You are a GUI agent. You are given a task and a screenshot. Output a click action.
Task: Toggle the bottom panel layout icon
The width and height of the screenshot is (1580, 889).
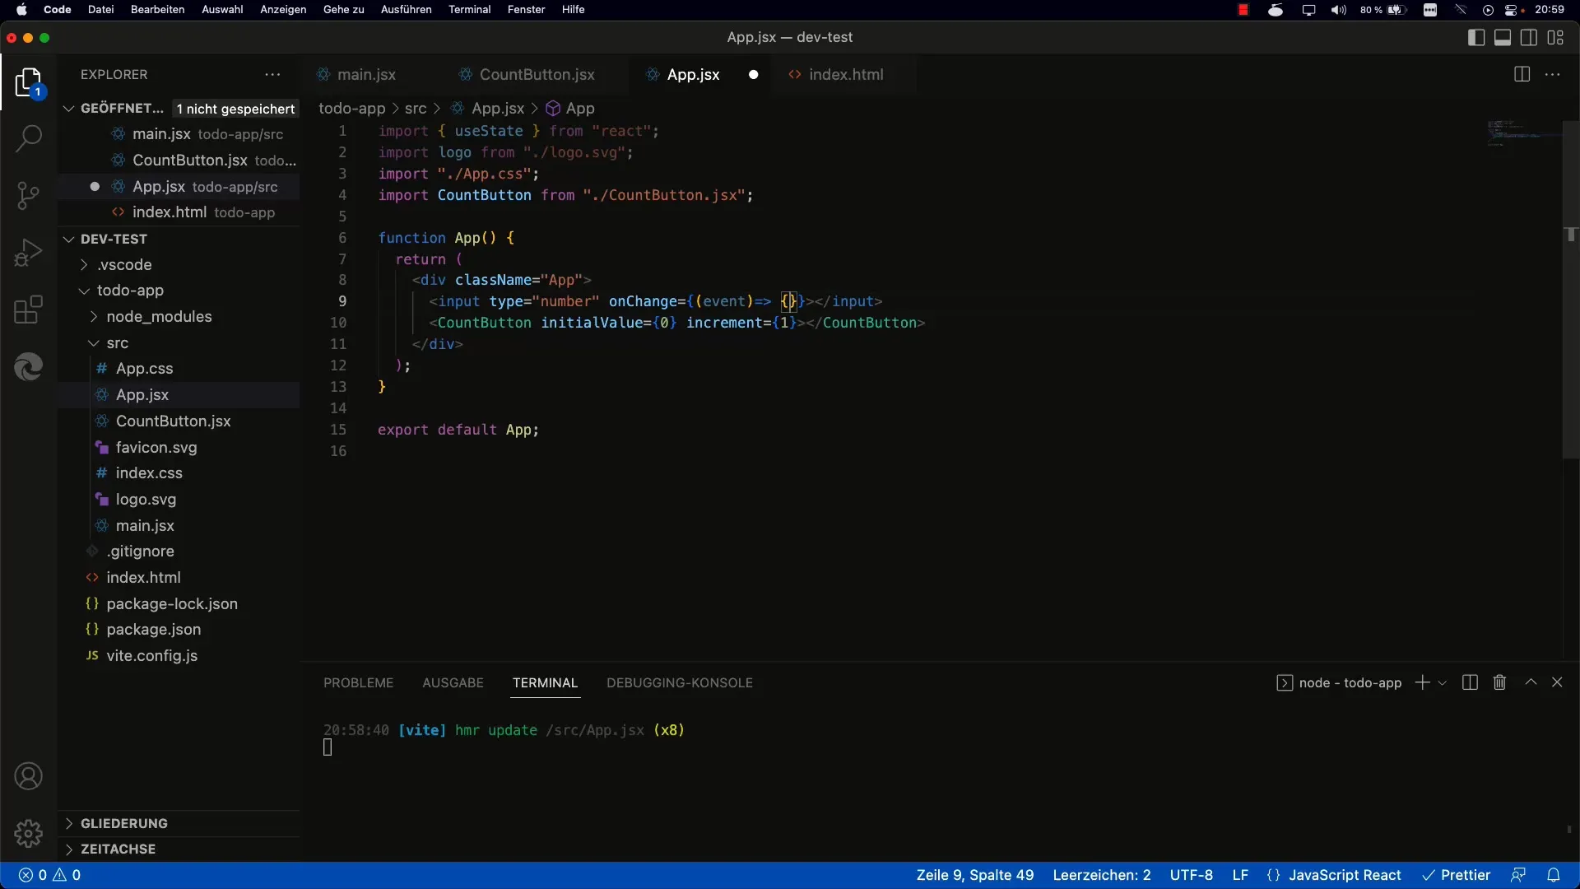point(1503,37)
